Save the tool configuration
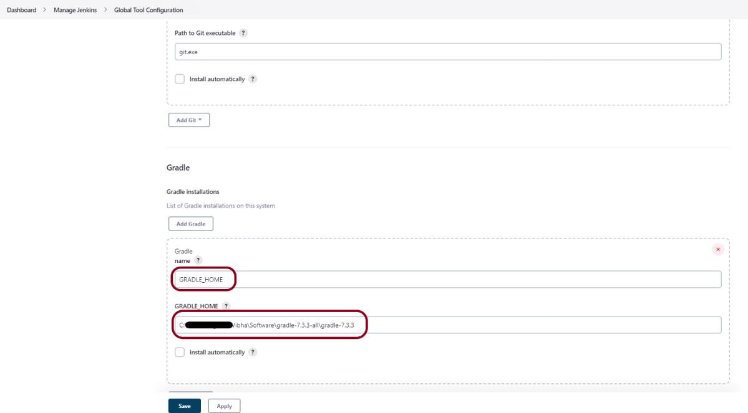Viewport: 748px width, 413px height. (184, 406)
